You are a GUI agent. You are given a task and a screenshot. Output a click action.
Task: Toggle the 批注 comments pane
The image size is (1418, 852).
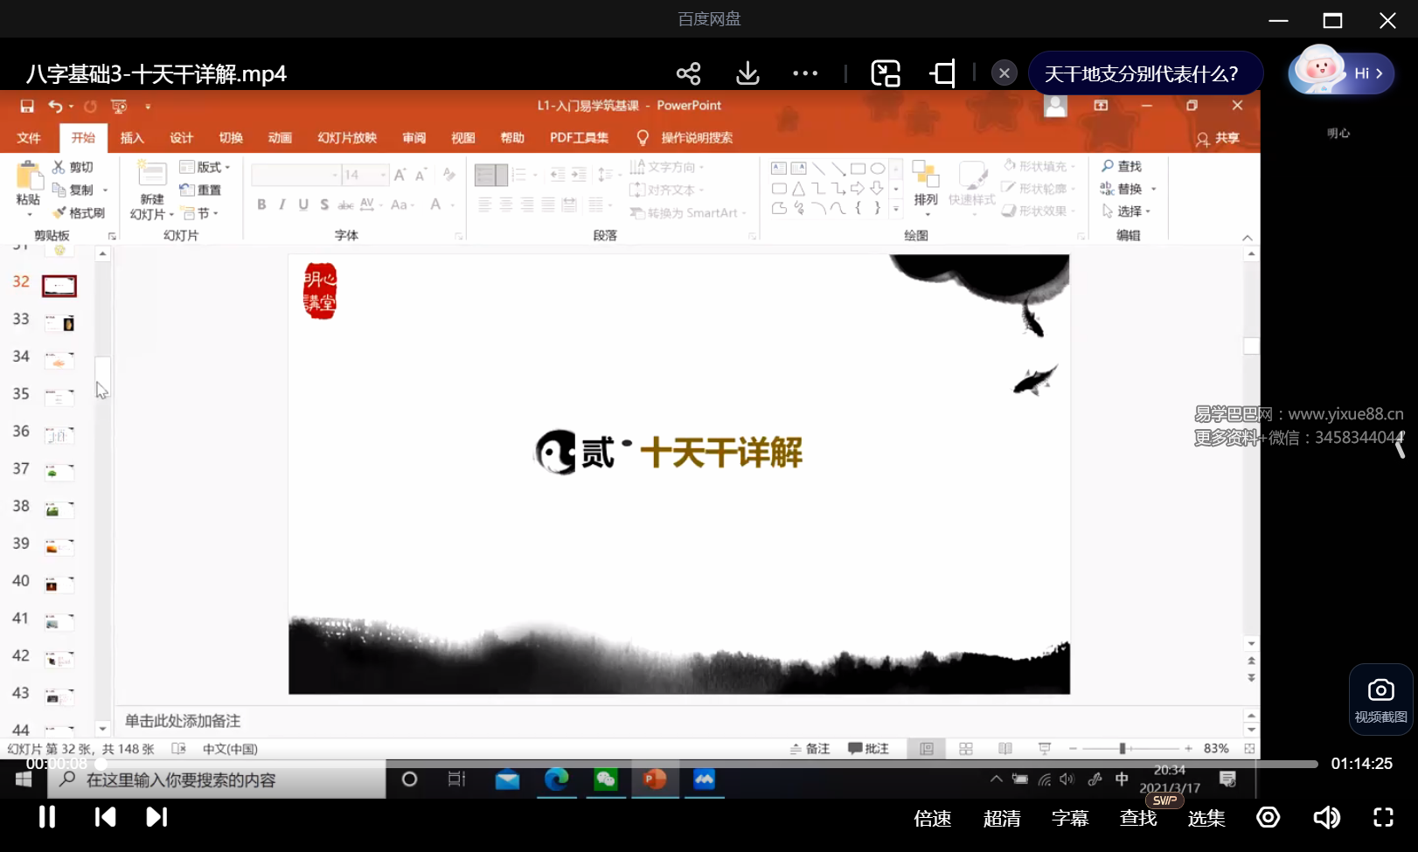[x=868, y=749]
